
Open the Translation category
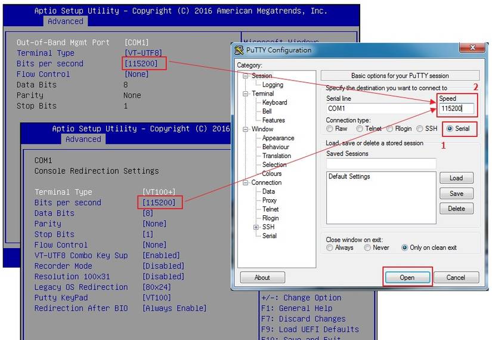(277, 156)
